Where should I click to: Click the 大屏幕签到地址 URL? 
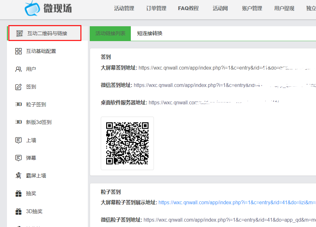tap(227, 68)
